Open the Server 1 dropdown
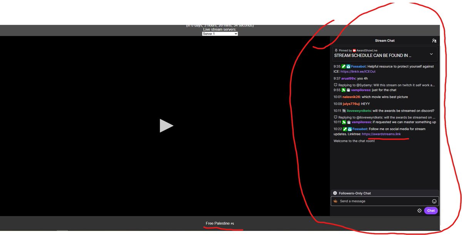Screen dimensions: 462x235 pyautogui.click(x=220, y=34)
